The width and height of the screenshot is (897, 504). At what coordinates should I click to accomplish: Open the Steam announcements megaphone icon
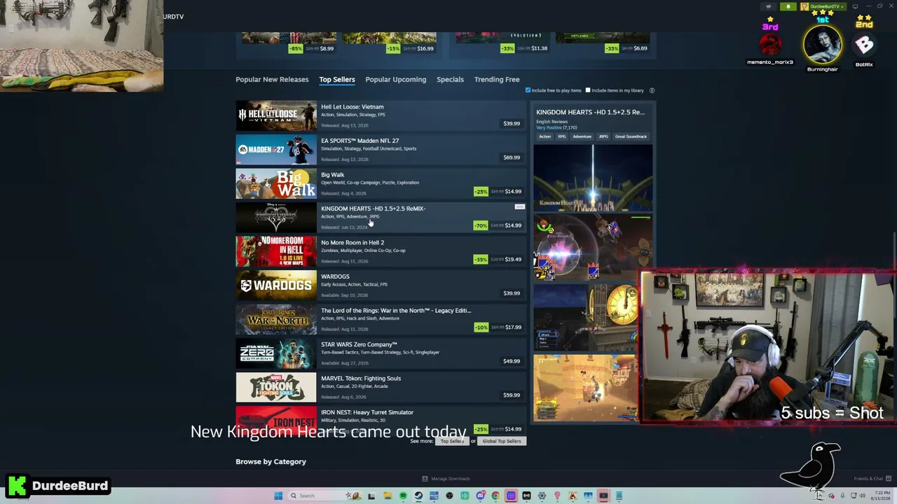point(769,7)
